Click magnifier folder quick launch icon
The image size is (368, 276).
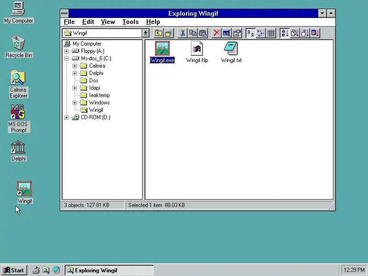click(46, 270)
